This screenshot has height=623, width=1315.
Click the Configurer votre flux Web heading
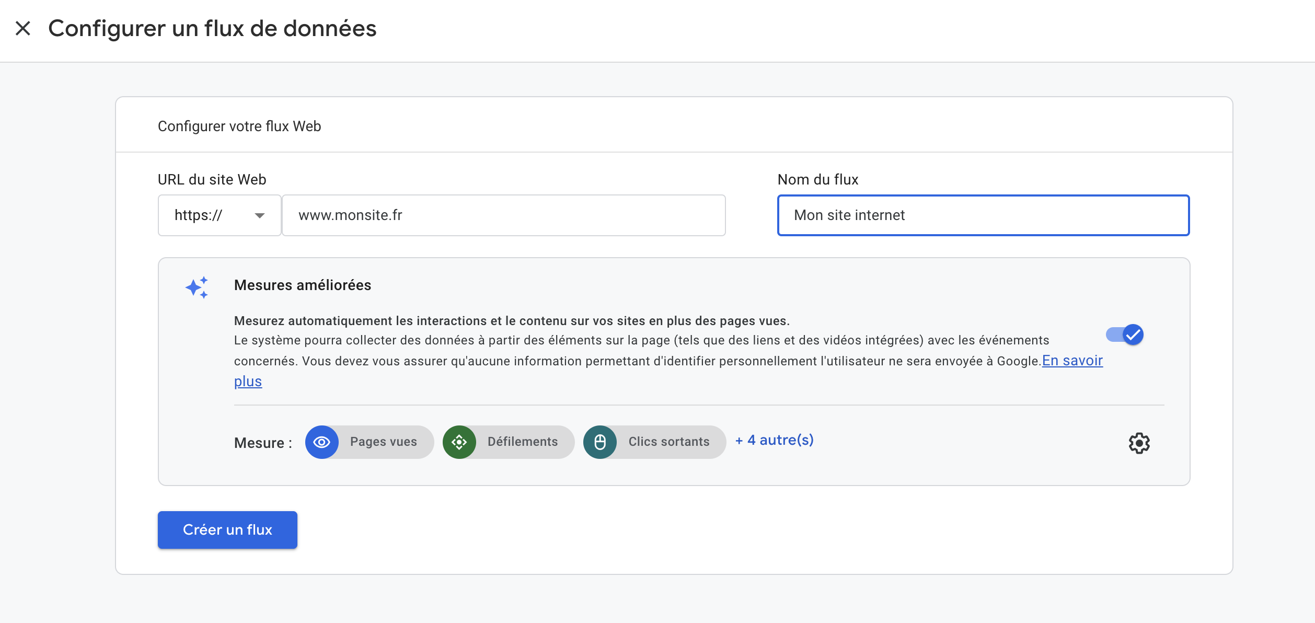(239, 126)
